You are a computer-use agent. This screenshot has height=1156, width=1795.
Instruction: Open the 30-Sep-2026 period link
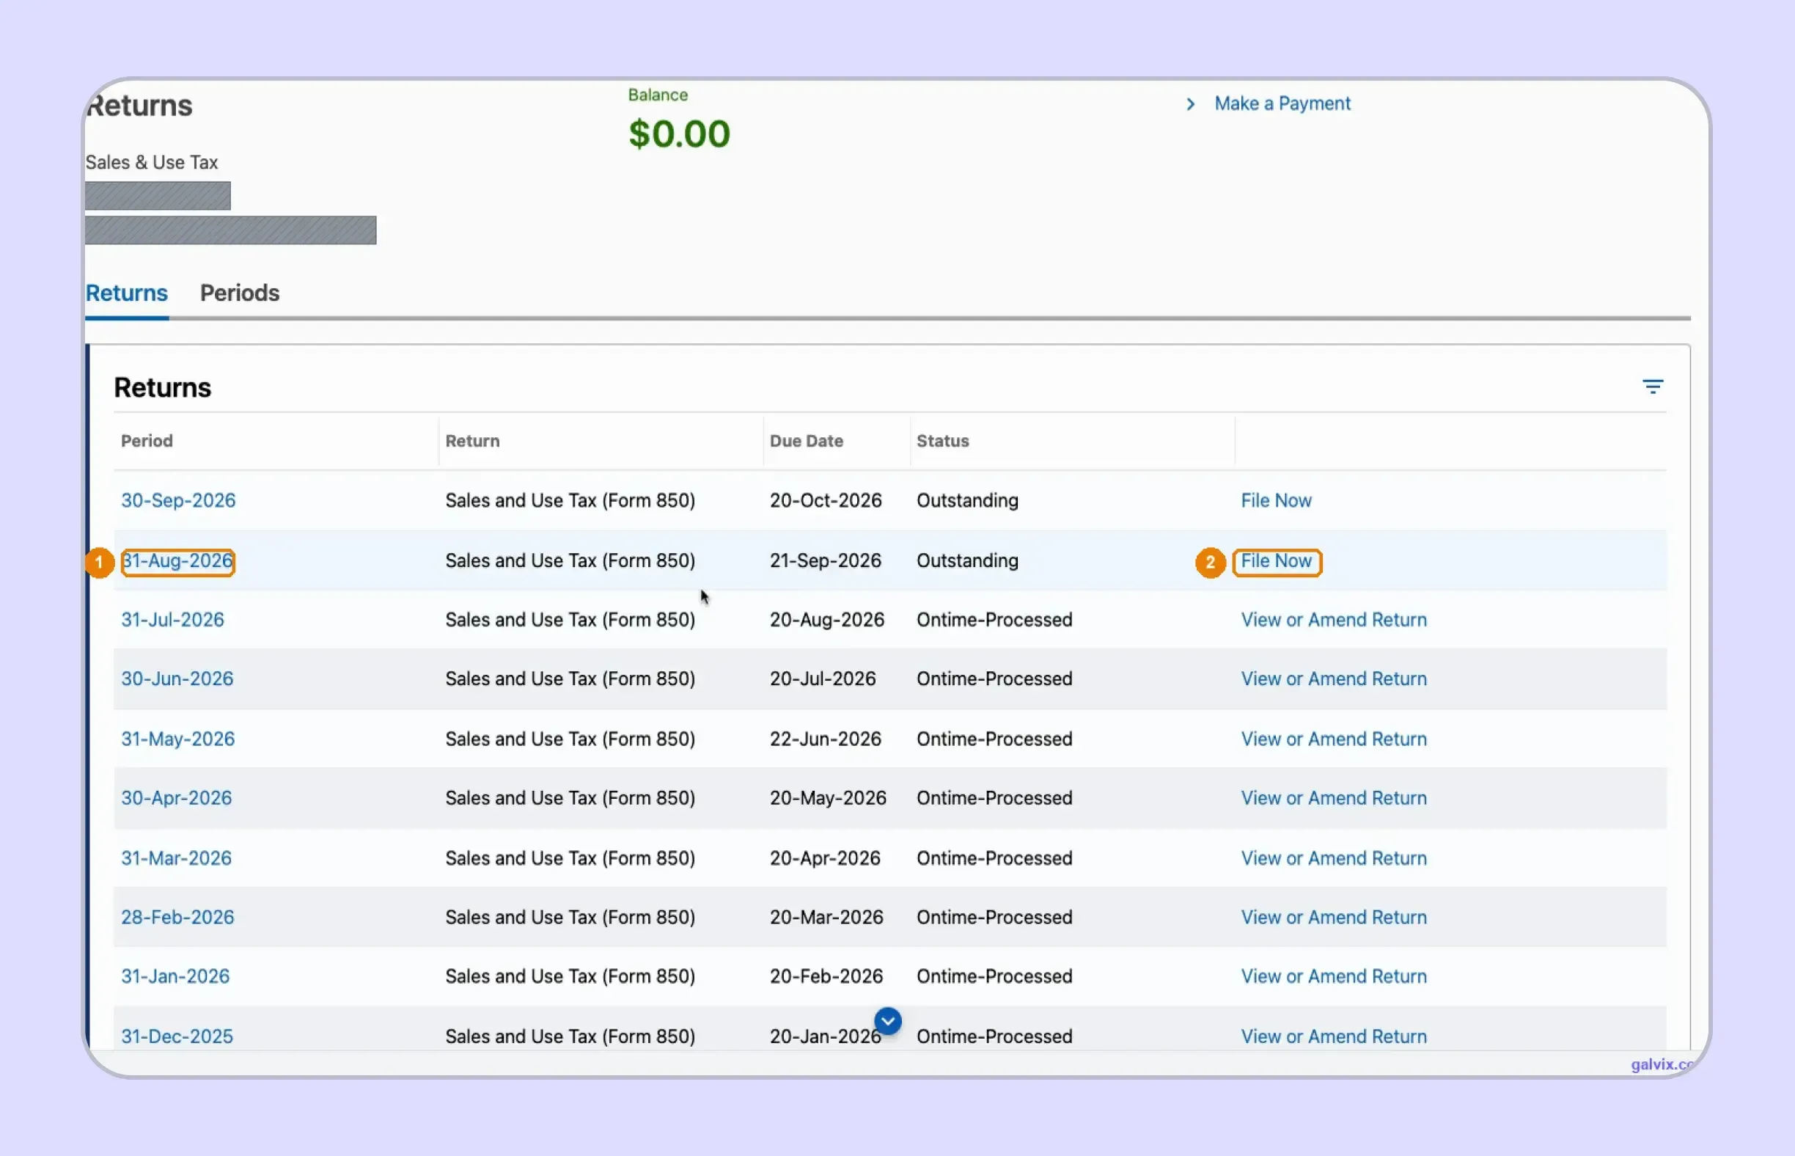[x=178, y=501]
